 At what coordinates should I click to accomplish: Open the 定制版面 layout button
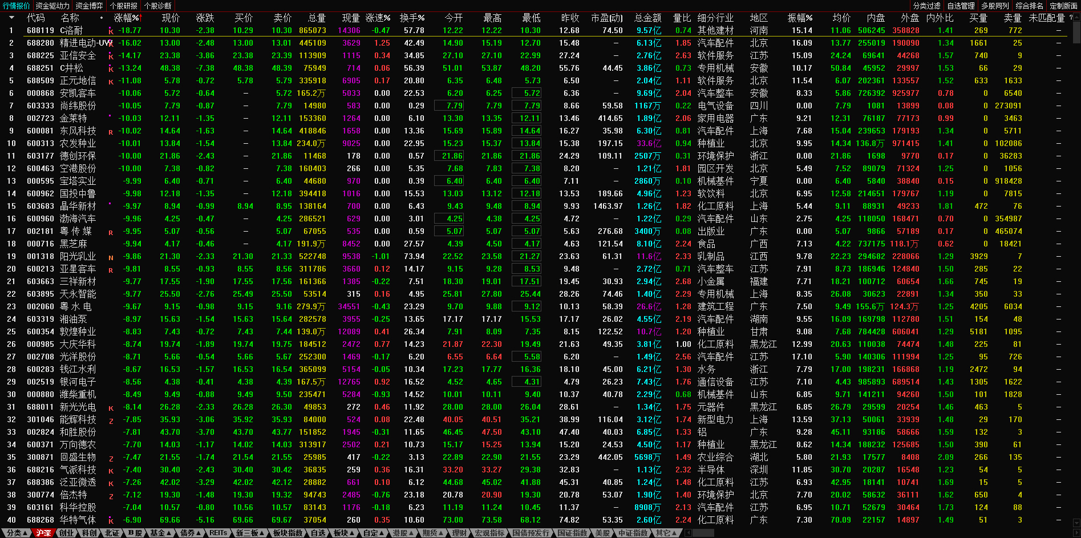[1063, 6]
